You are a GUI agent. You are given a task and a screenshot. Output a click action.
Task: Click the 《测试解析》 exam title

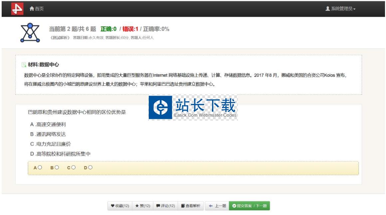[60, 38]
